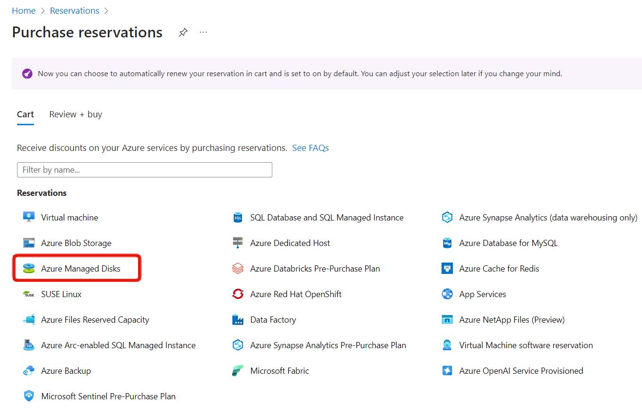Image resolution: width=642 pixels, height=413 pixels.
Task: Click the rocket icon in the notification banner
Action: tap(27, 74)
